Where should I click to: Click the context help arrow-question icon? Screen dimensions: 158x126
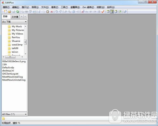125,12
